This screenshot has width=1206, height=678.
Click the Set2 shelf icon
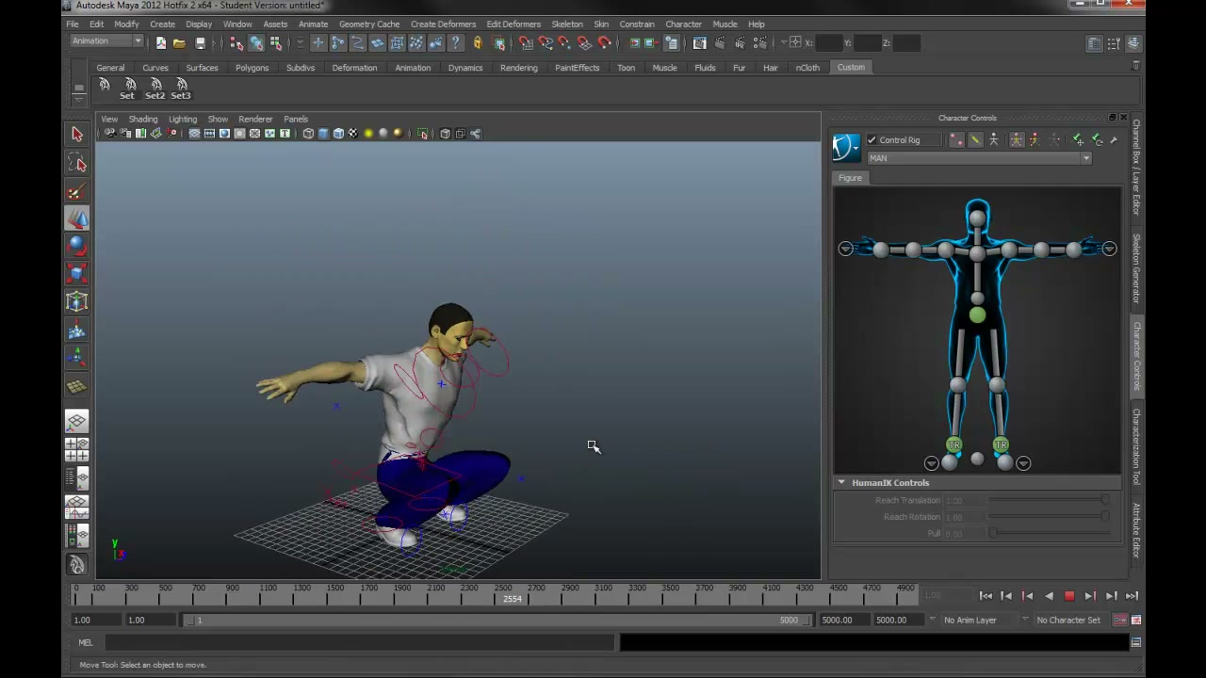click(x=155, y=89)
